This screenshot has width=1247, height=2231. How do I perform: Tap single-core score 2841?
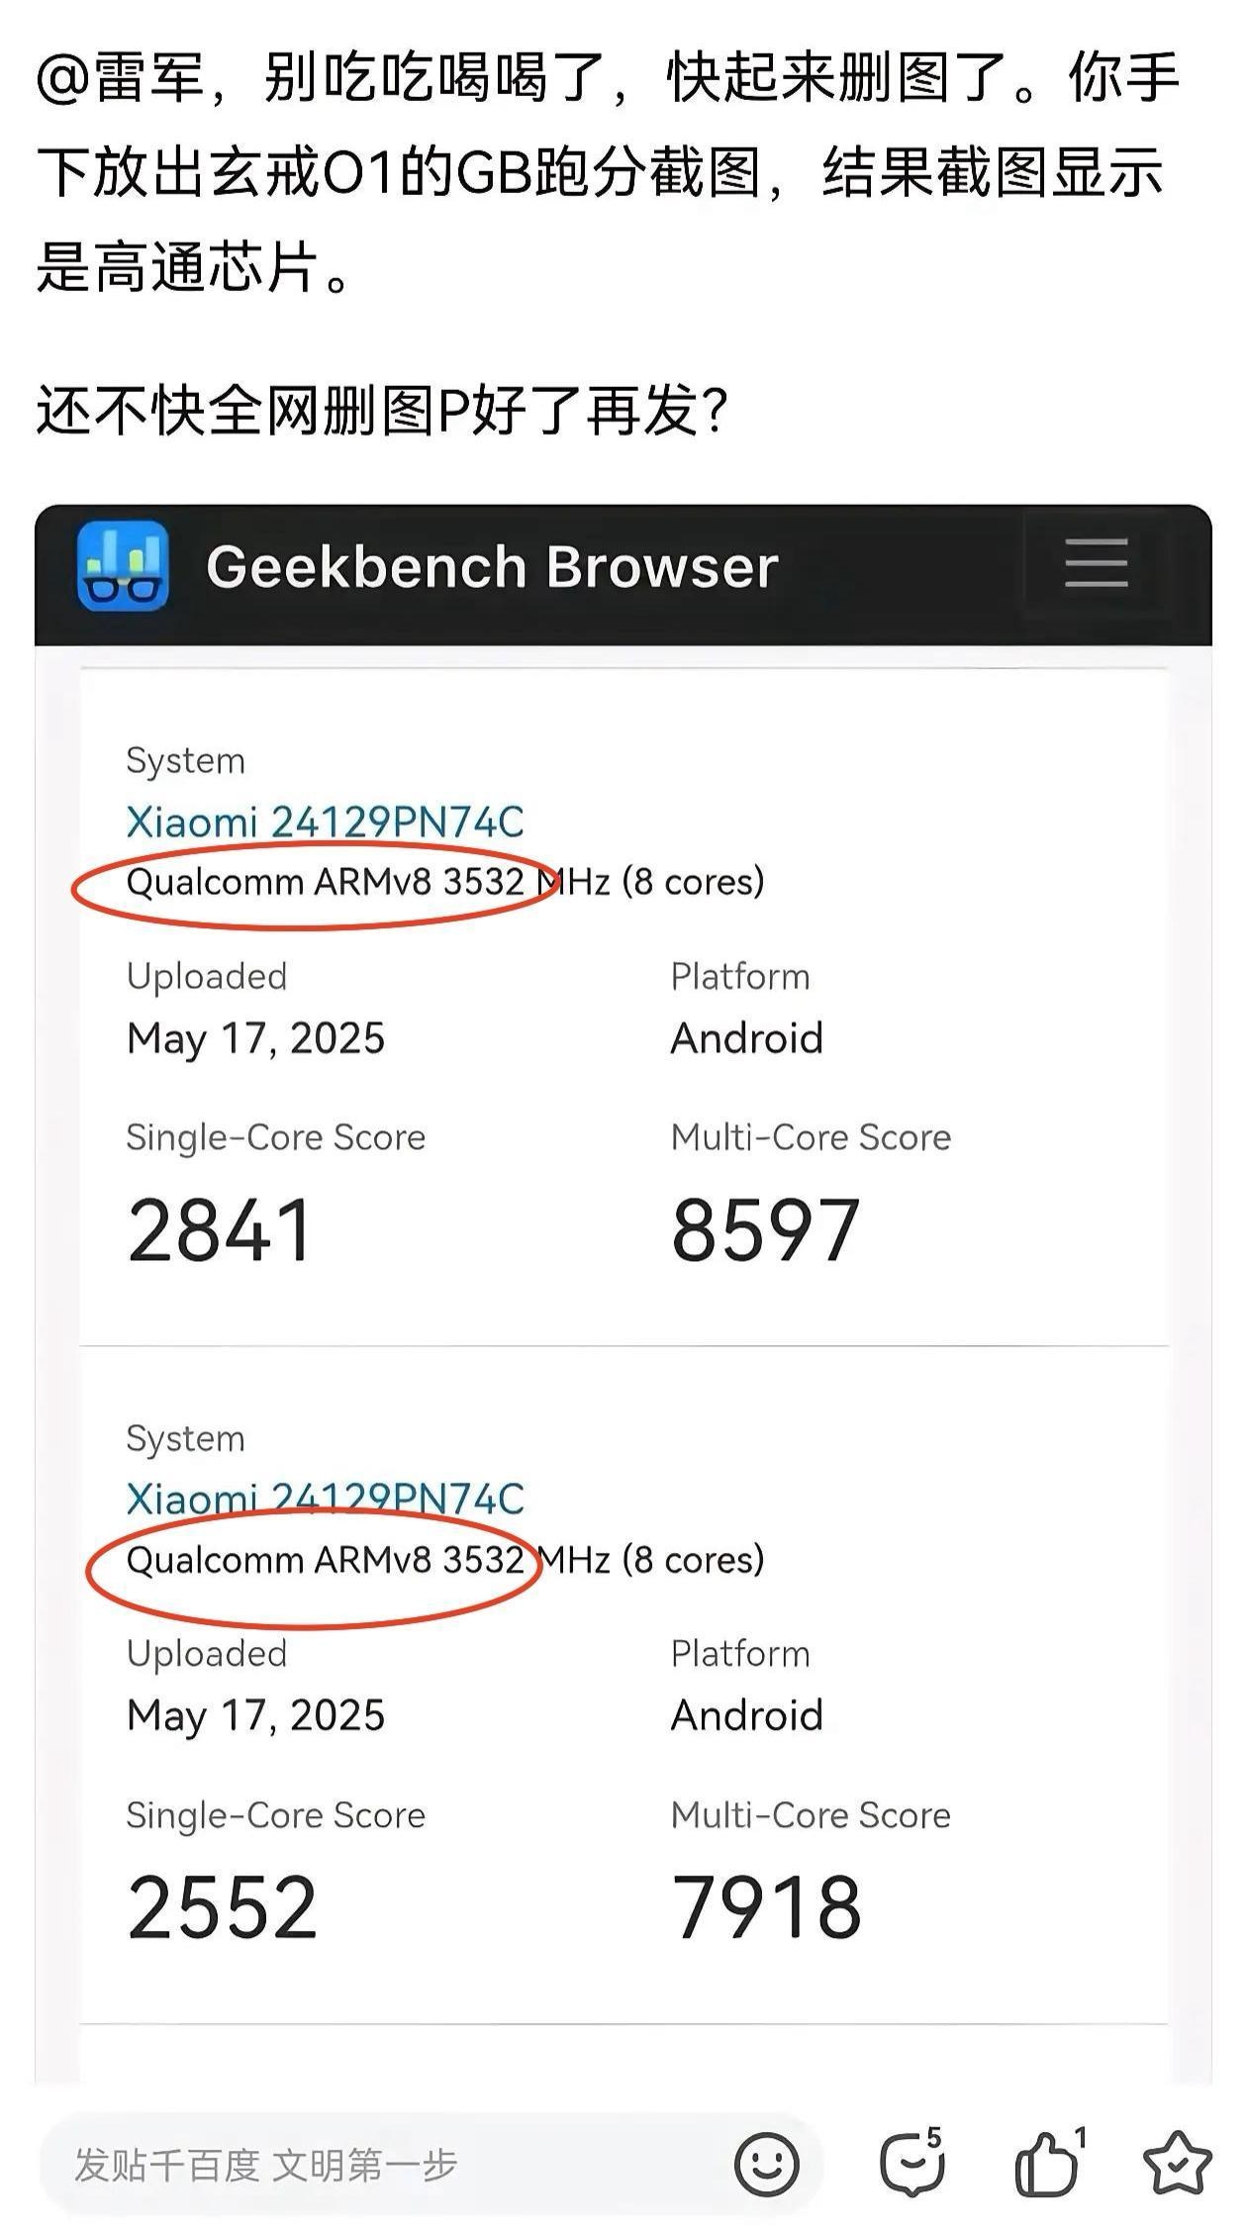(221, 1230)
